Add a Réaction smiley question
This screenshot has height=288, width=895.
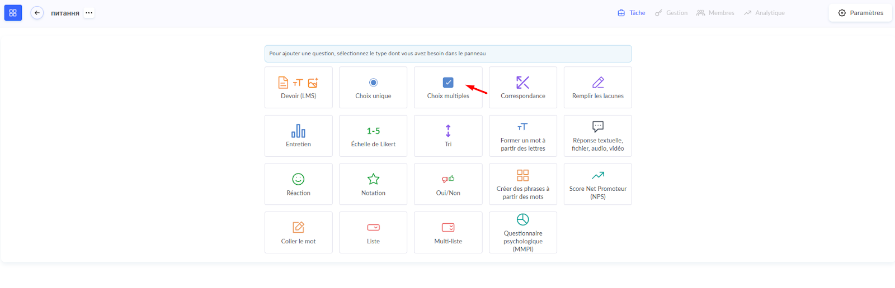(x=298, y=184)
